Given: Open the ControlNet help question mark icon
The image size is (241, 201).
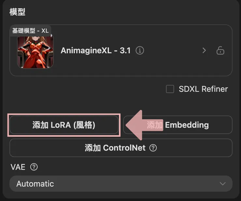Looking at the screenshot, I should pos(153,148).
